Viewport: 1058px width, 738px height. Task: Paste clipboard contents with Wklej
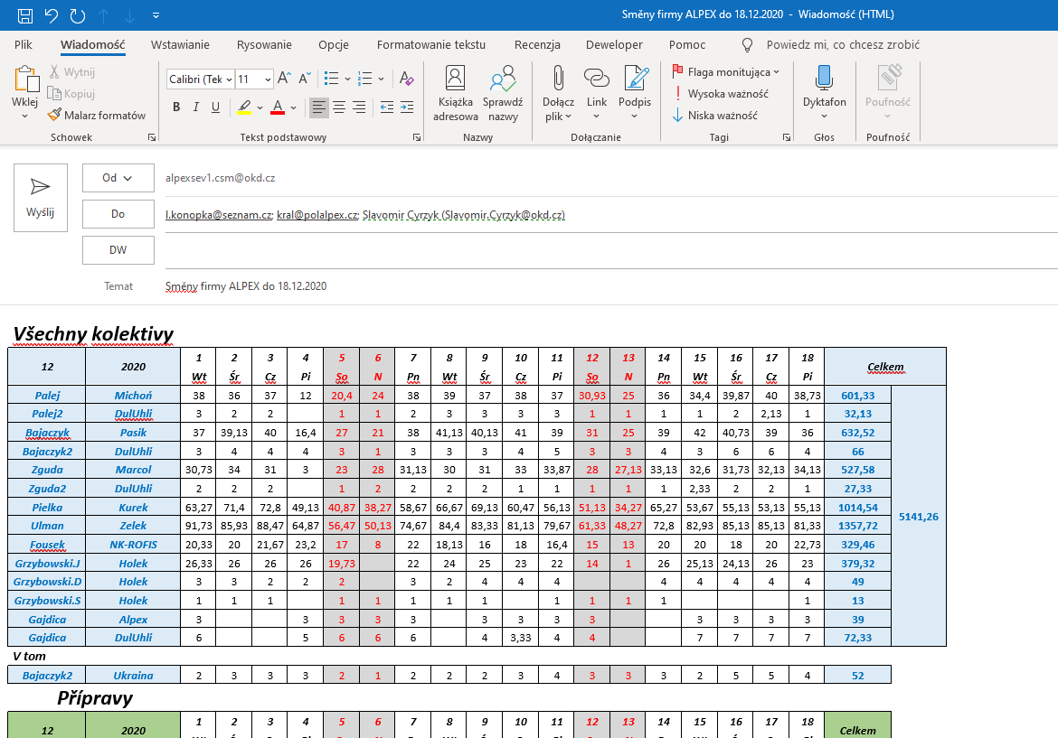(25, 86)
